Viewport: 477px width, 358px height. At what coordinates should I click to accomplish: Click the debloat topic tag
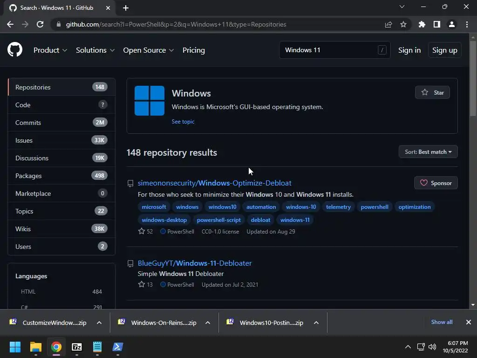pos(260,220)
